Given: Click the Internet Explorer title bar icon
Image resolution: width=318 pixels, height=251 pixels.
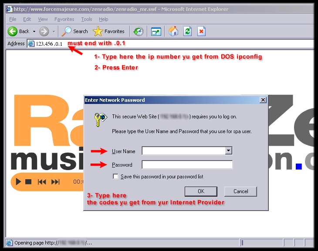Looking at the screenshot, I should 9,9.
